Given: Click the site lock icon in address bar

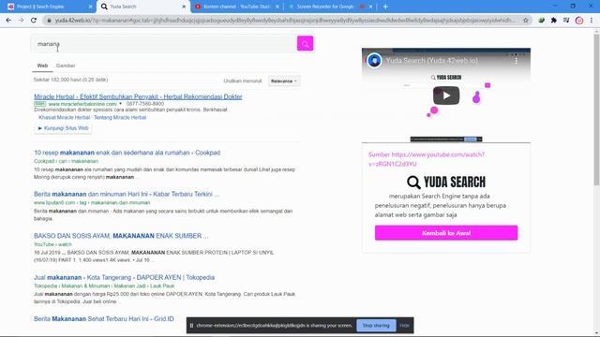Looking at the screenshot, I should click(x=49, y=21).
